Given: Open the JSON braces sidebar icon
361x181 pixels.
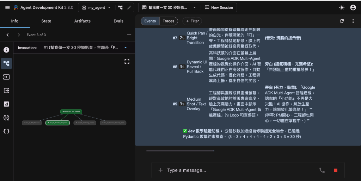Looking at the screenshot, I should point(6,131).
